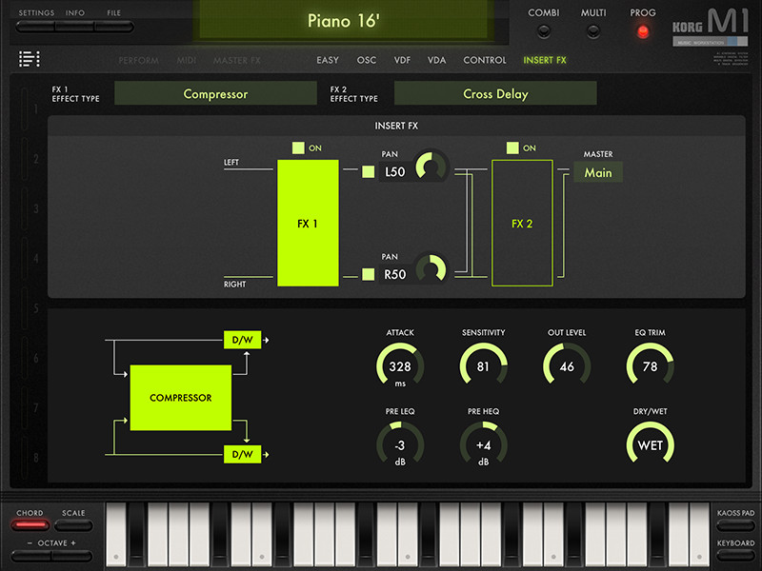
Task: Click the COMPRESSOR block in diagram
Action: 180,398
